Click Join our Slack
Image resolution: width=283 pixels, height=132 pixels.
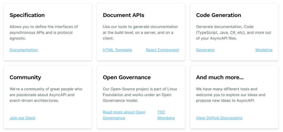click(23, 118)
